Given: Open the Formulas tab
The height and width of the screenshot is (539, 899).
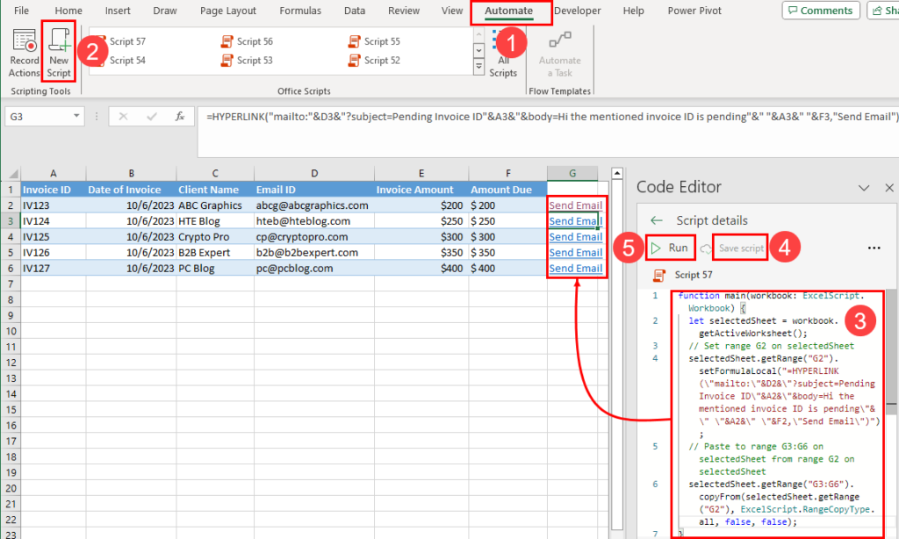Looking at the screenshot, I should pos(300,11).
